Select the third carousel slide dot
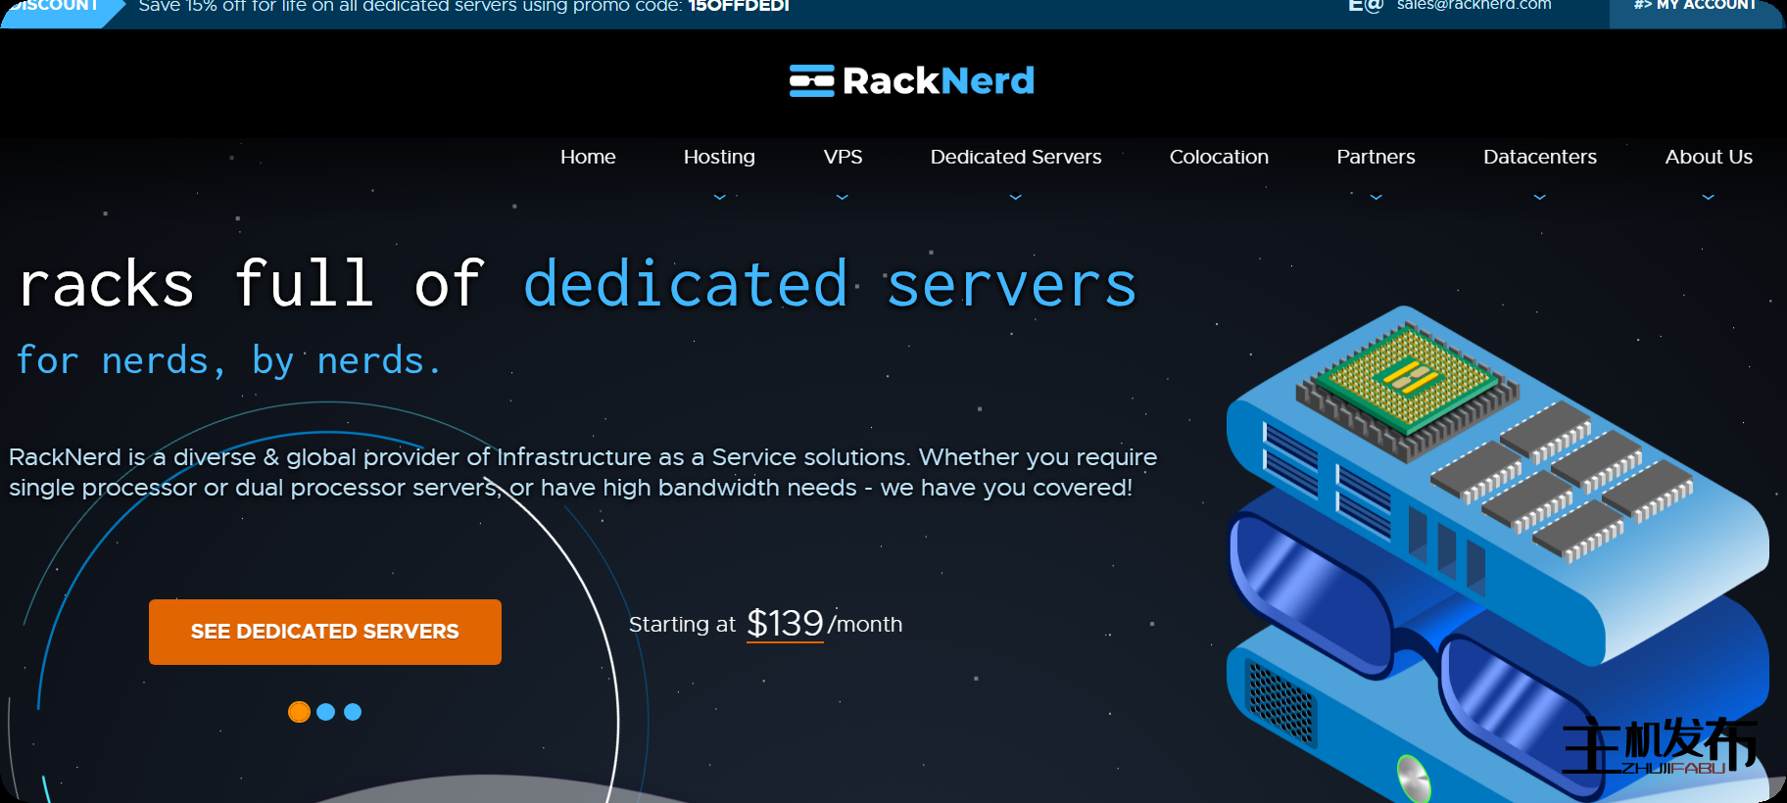The image size is (1787, 803). coord(353,712)
